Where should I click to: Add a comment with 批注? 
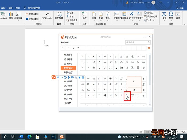click(84, 15)
